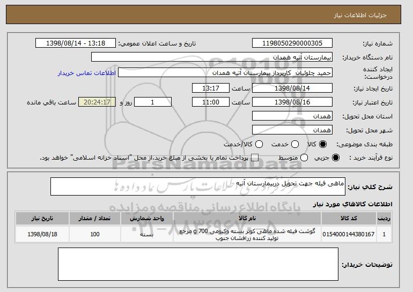This screenshot has width=413, height=292.
Task: Click the اطلاعات کالاهای مورد نیاز heading
Action: pyautogui.click(x=352, y=204)
